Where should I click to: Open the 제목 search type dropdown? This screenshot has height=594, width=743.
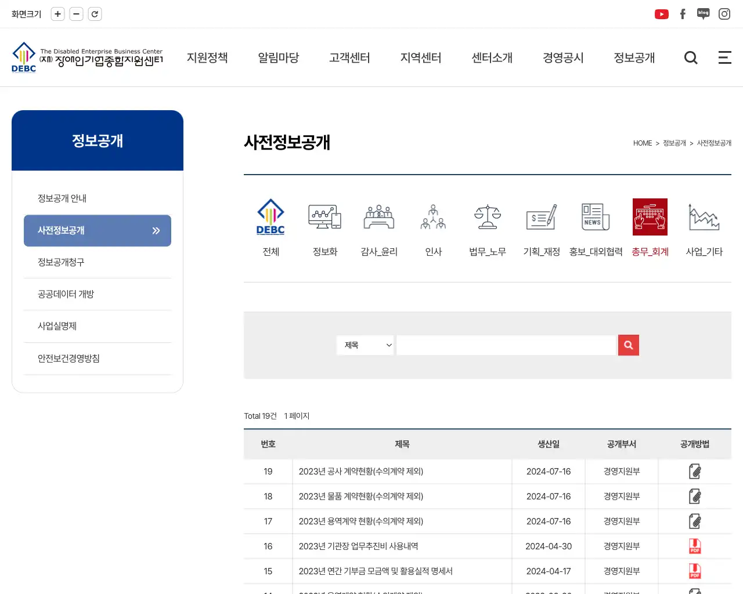[365, 345]
